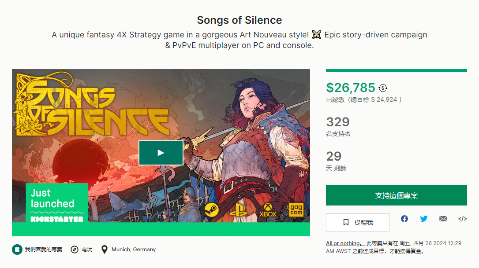Share project on Twitter

click(424, 219)
